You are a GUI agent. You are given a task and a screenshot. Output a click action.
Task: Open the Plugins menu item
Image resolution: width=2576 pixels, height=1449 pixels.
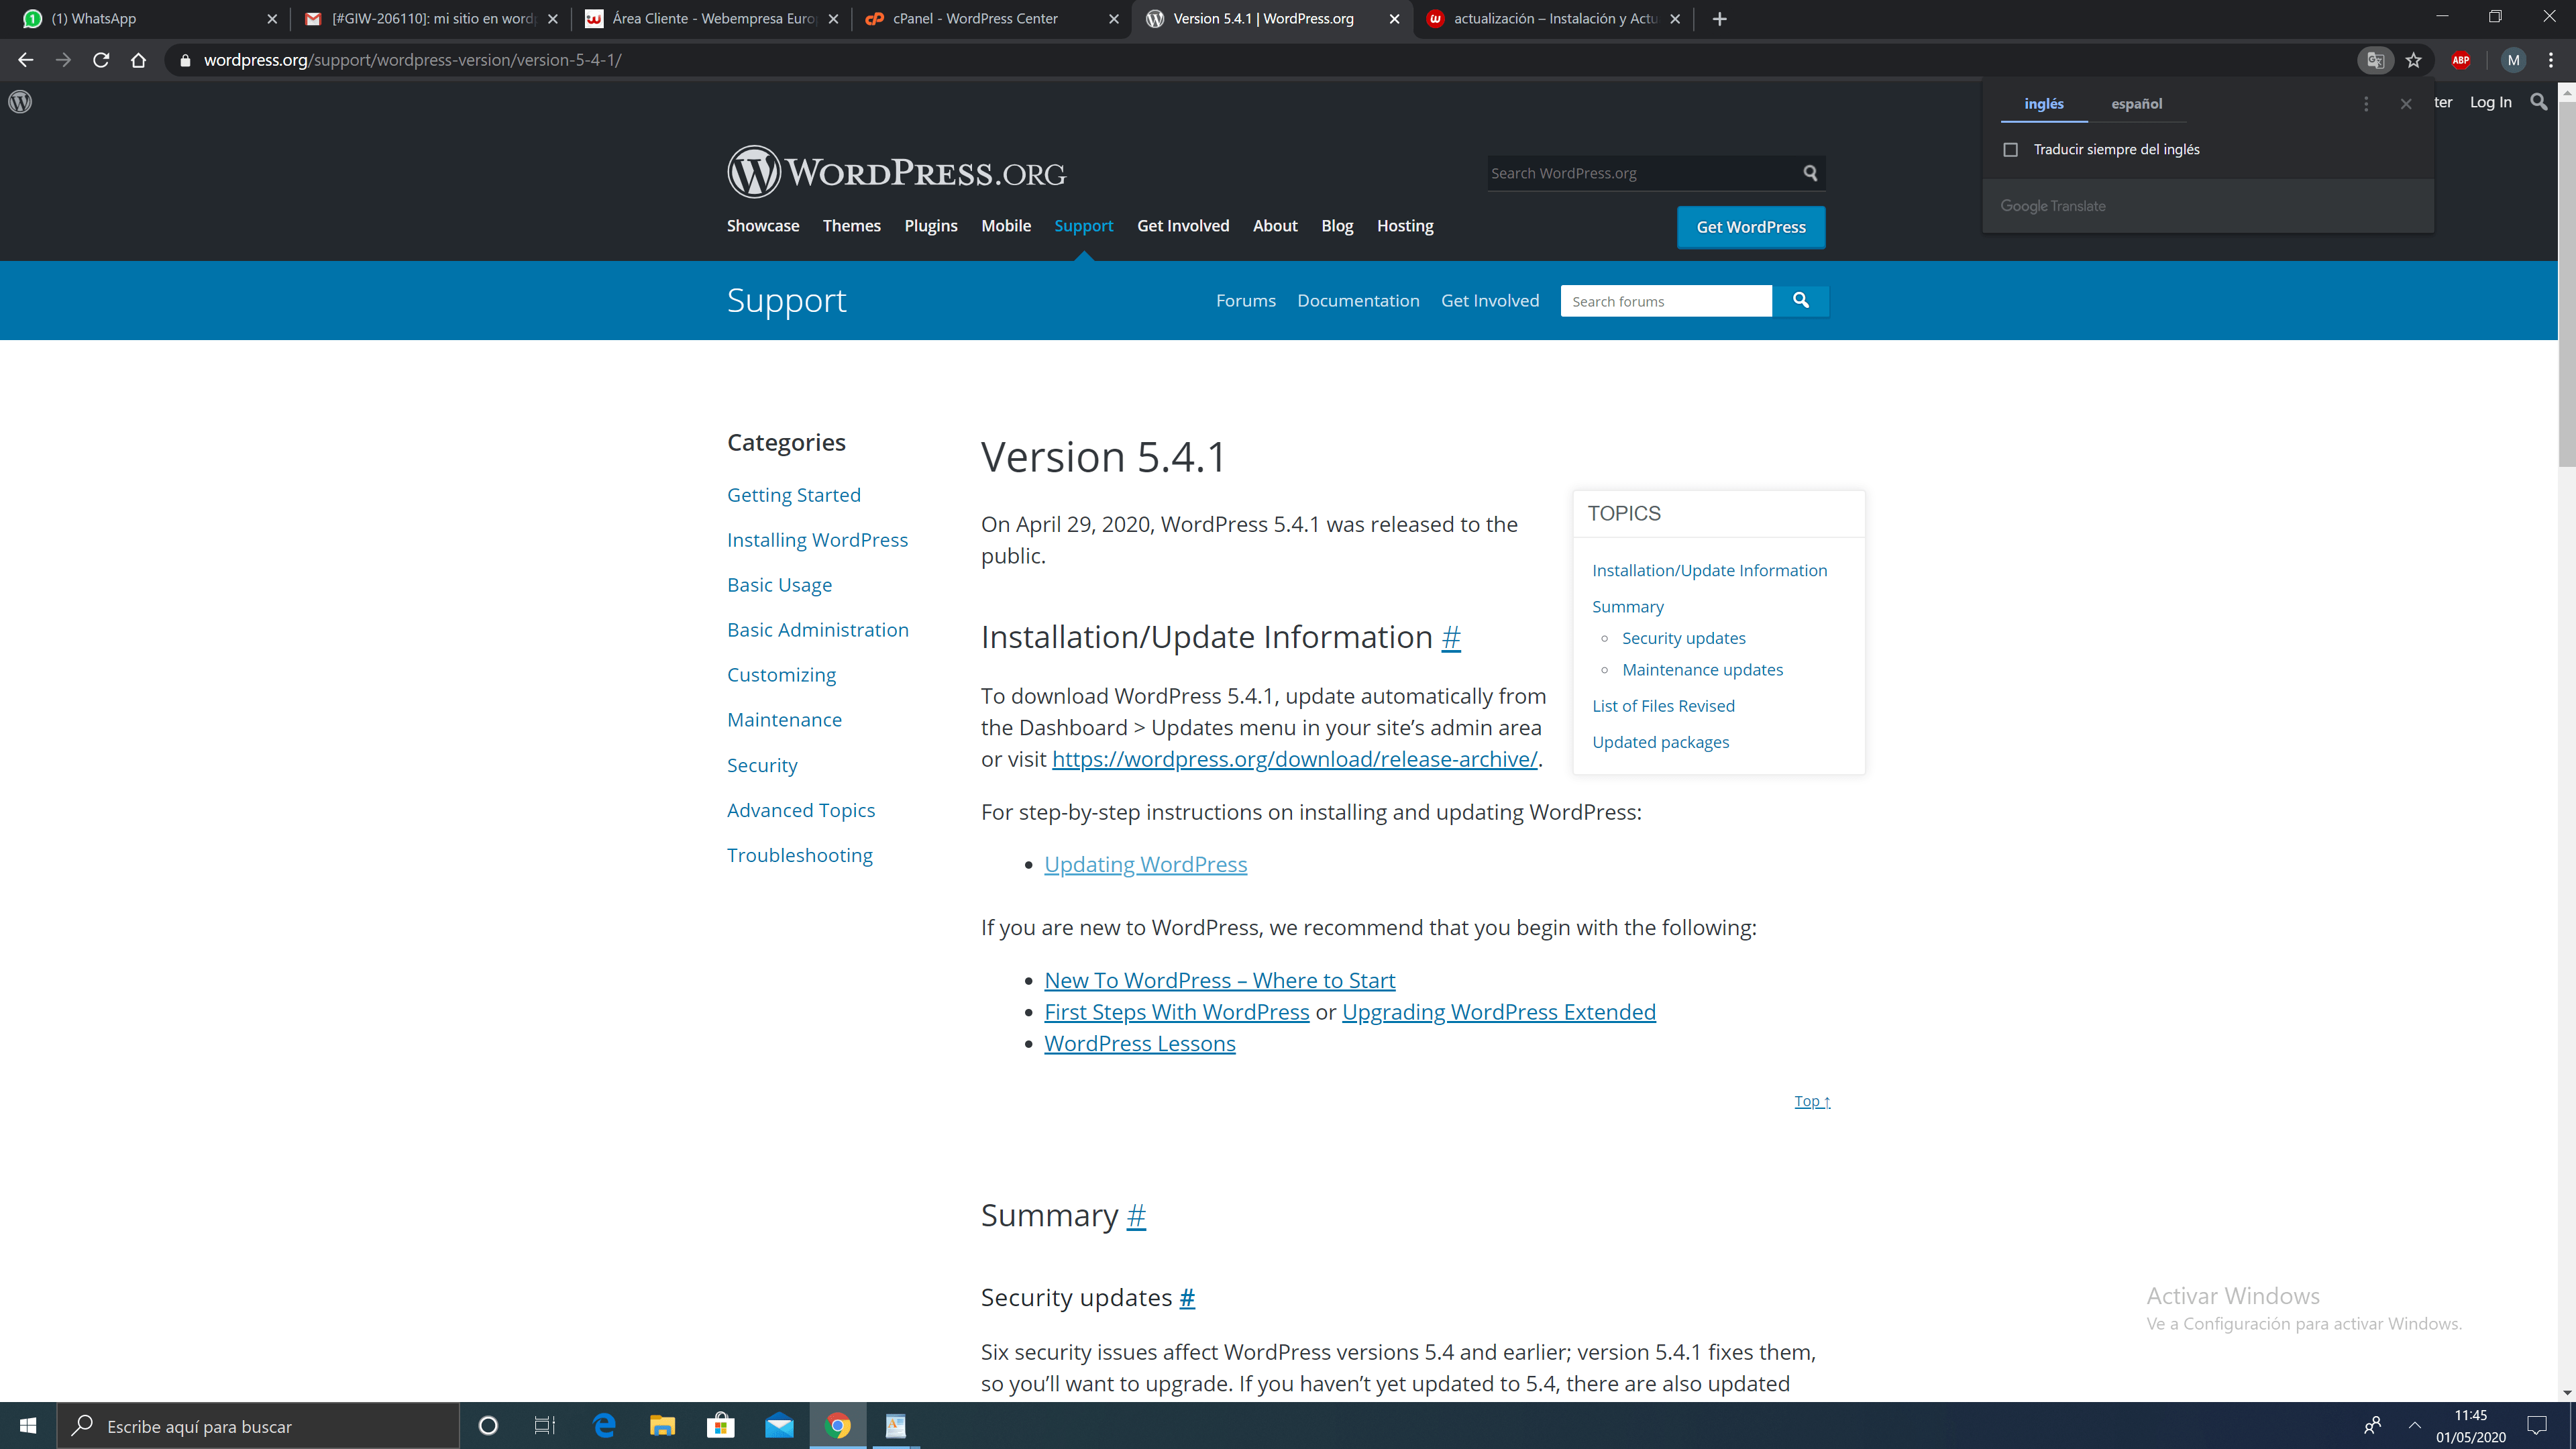931,226
